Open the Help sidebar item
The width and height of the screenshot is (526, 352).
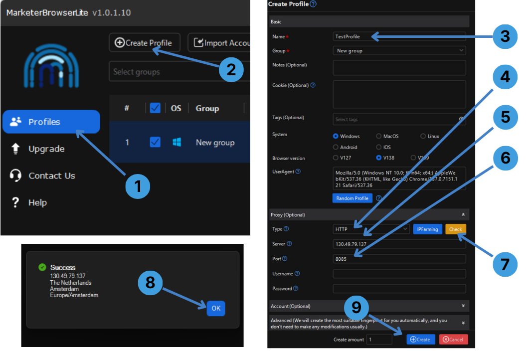tap(37, 202)
